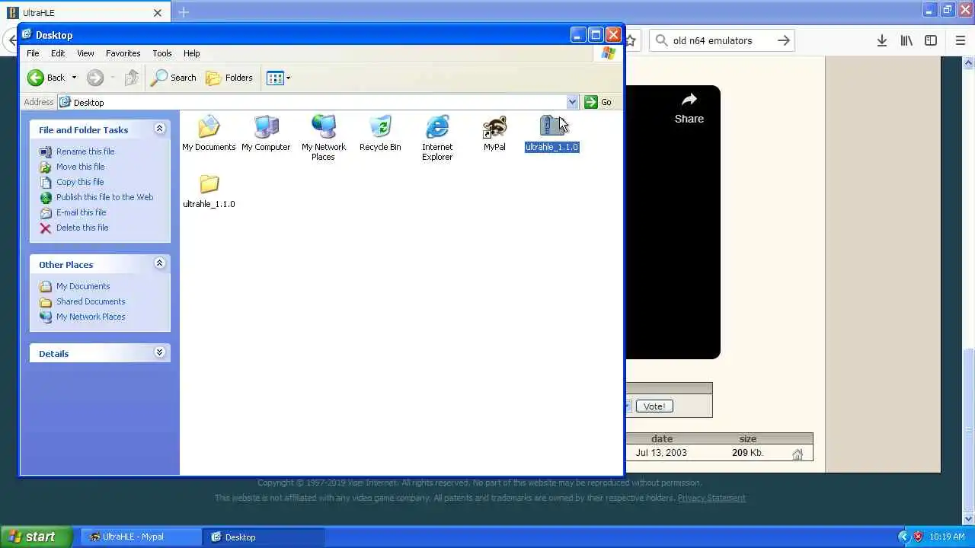Switch to UltraHLE - Mypal taskbar button

[x=140, y=537]
